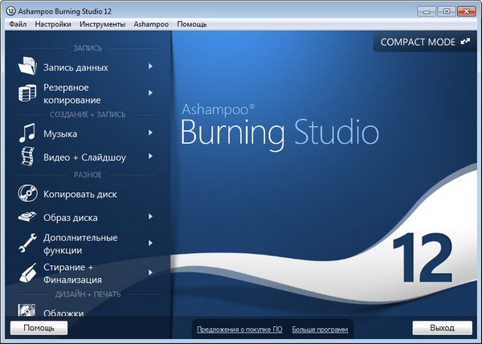Click the Видео + Слайдшоу film icon
482x344 pixels.
tap(27, 157)
